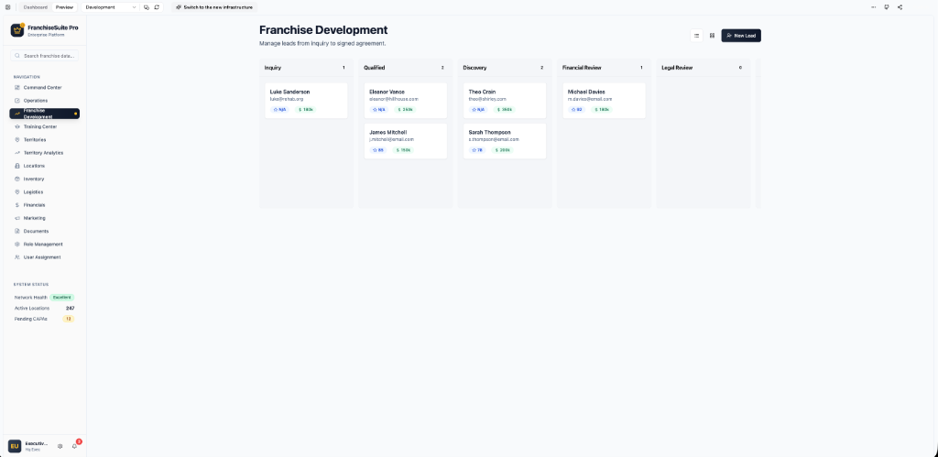Image resolution: width=938 pixels, height=457 pixels.
Task: Click the icon left of share icon
Action: click(887, 7)
